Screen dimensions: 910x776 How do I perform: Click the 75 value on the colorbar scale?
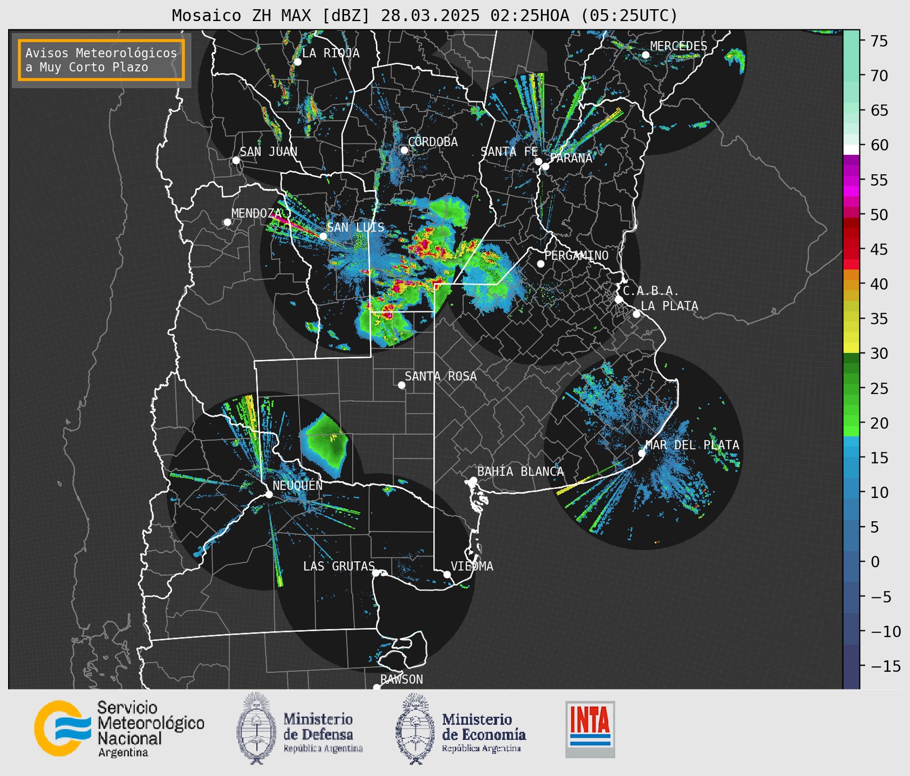(879, 41)
